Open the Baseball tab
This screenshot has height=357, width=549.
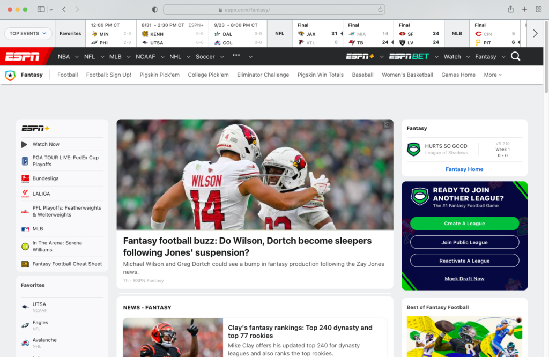tap(363, 75)
